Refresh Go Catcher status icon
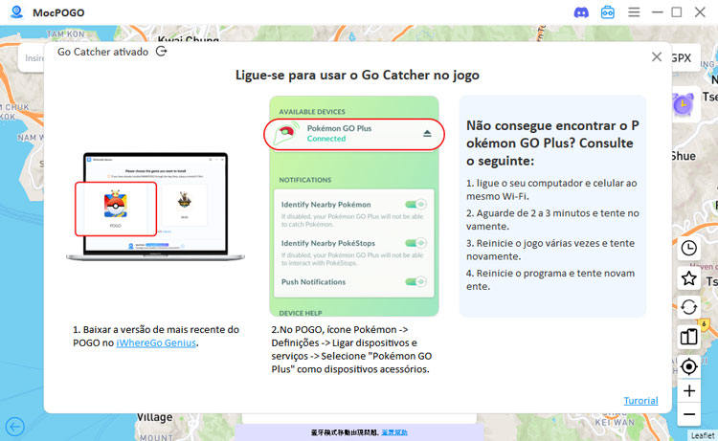Screen dimensions: 718x441 [x=161, y=52]
